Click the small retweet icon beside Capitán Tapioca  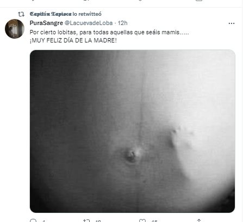21,14
